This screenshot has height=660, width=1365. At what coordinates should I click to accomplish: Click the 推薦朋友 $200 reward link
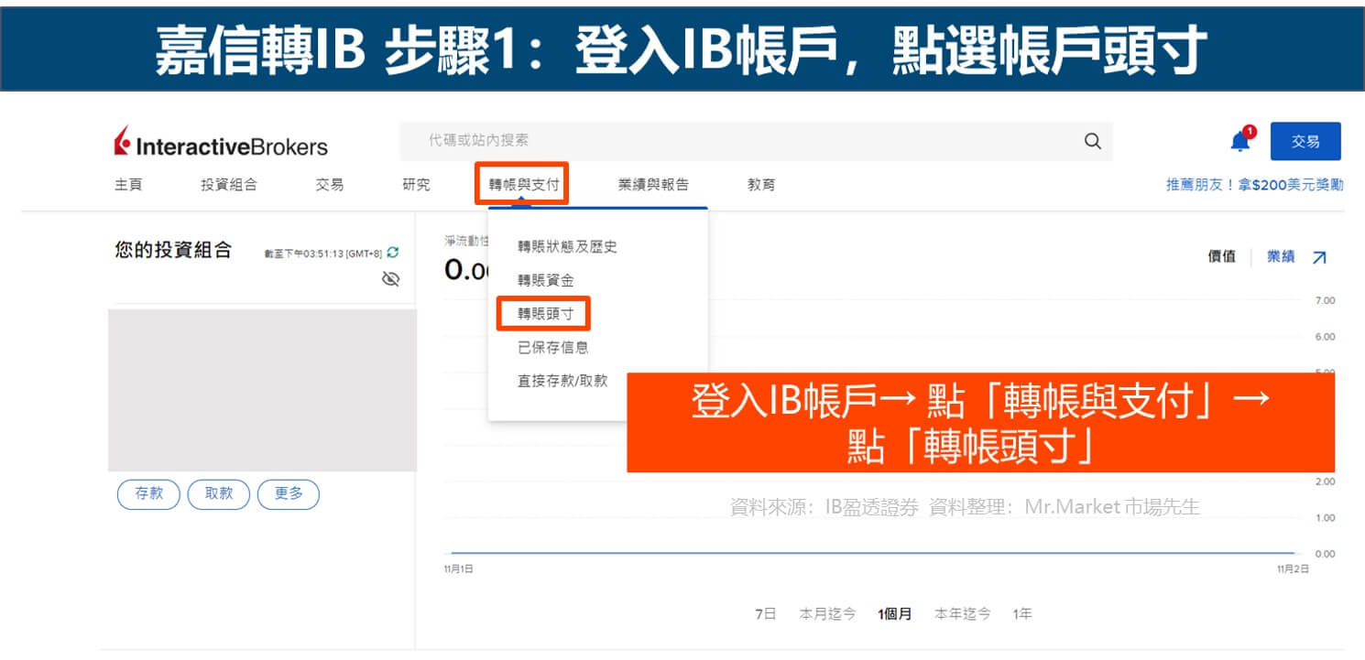pos(1254,185)
